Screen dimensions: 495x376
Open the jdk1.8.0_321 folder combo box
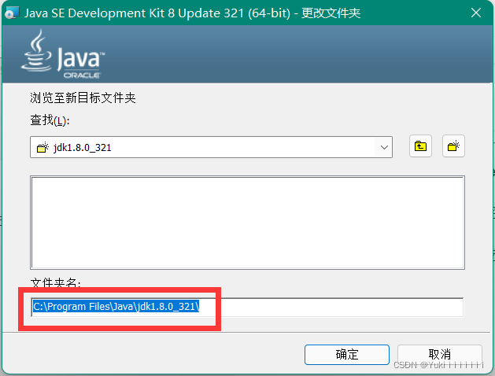211,147
